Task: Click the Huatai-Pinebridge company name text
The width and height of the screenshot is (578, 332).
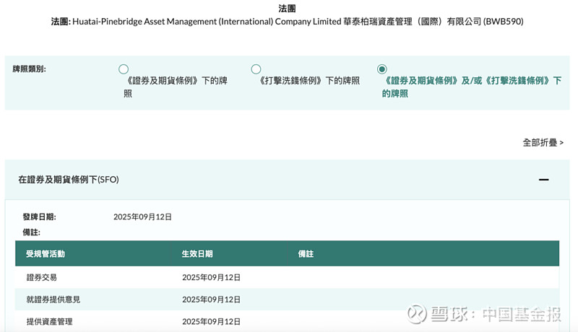Action: [x=298, y=22]
